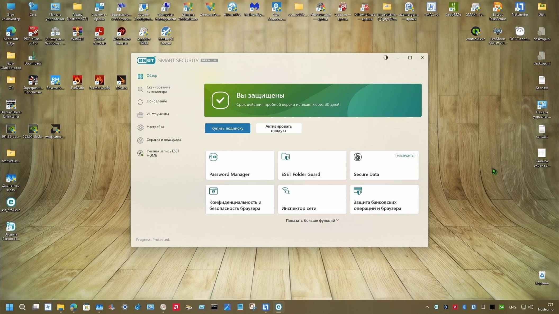Click the green protected checkmark icon
The height and width of the screenshot is (314, 559).
point(220,100)
